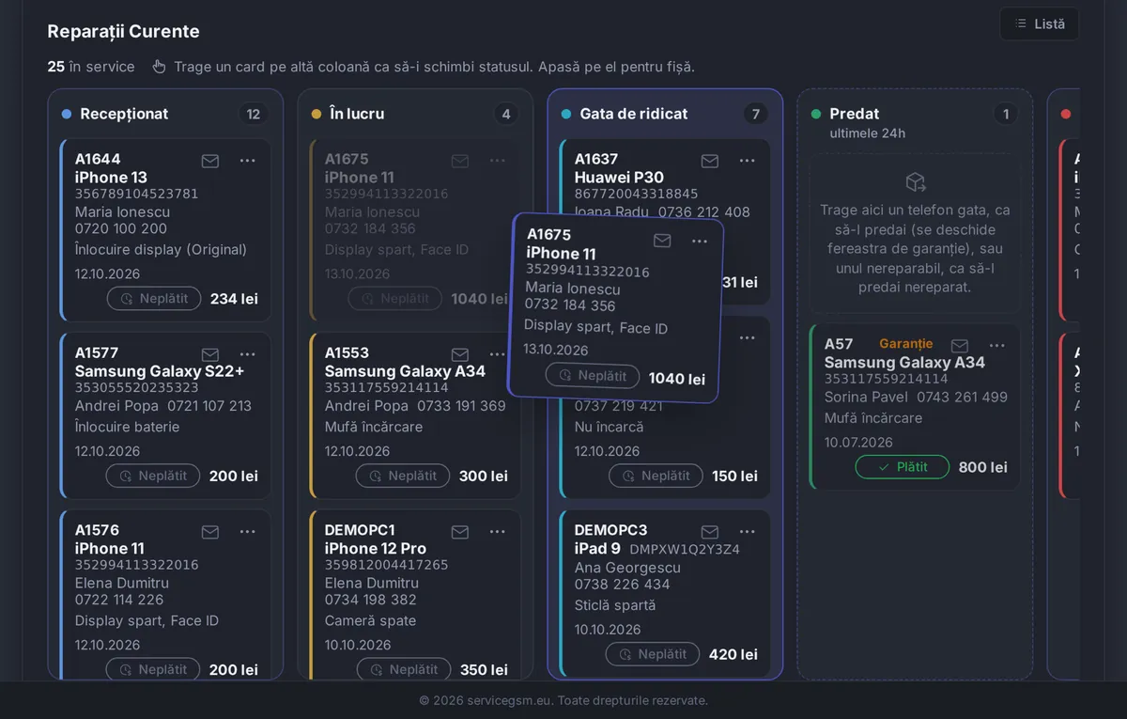Open more options for Samsung Galaxy S22+ card
Viewport: 1127px width, 719px height.
(x=248, y=354)
